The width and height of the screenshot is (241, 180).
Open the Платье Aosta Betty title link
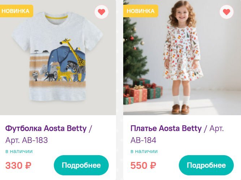tap(166, 129)
